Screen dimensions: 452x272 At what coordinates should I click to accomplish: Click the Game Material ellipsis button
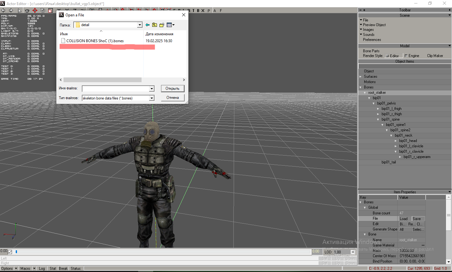(423, 245)
